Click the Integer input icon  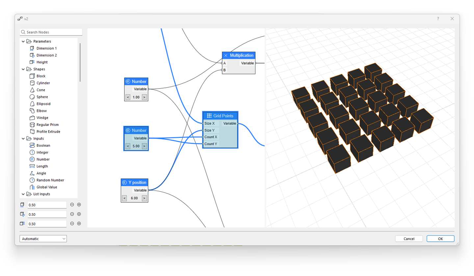pyautogui.click(x=32, y=152)
